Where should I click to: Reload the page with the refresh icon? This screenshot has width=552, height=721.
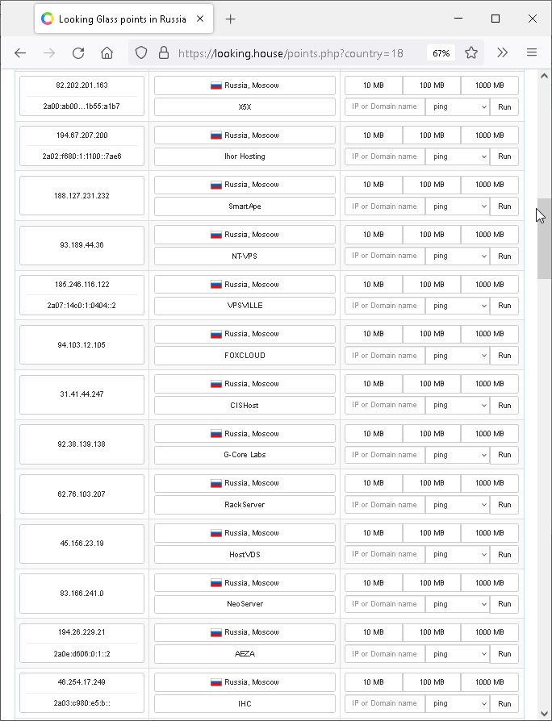[78, 53]
